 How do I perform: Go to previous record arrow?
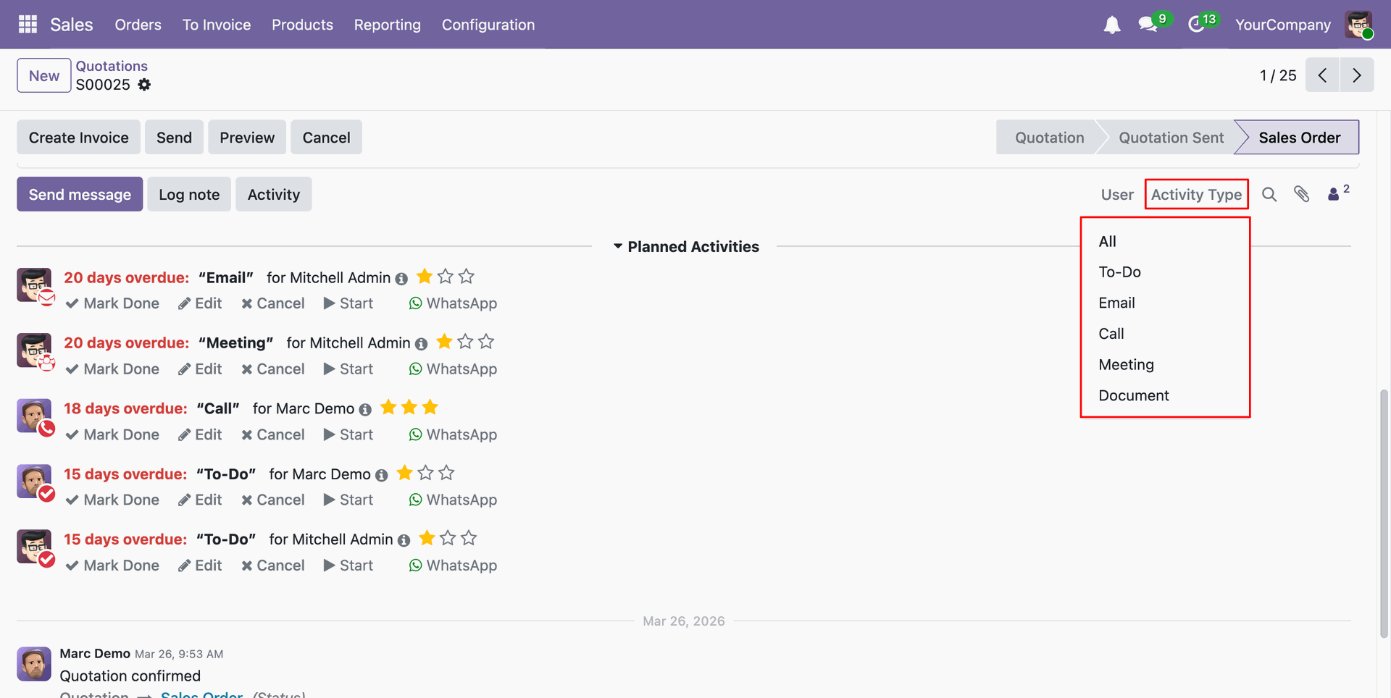(1322, 75)
